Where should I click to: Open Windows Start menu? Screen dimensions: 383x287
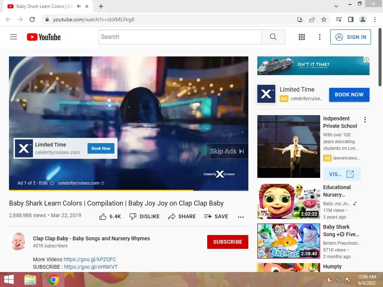(9, 280)
